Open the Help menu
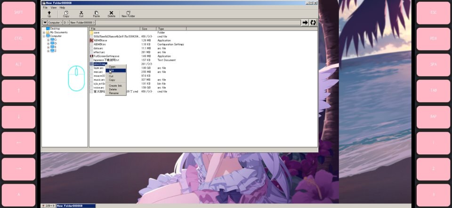The image size is (452, 208). coord(62,8)
